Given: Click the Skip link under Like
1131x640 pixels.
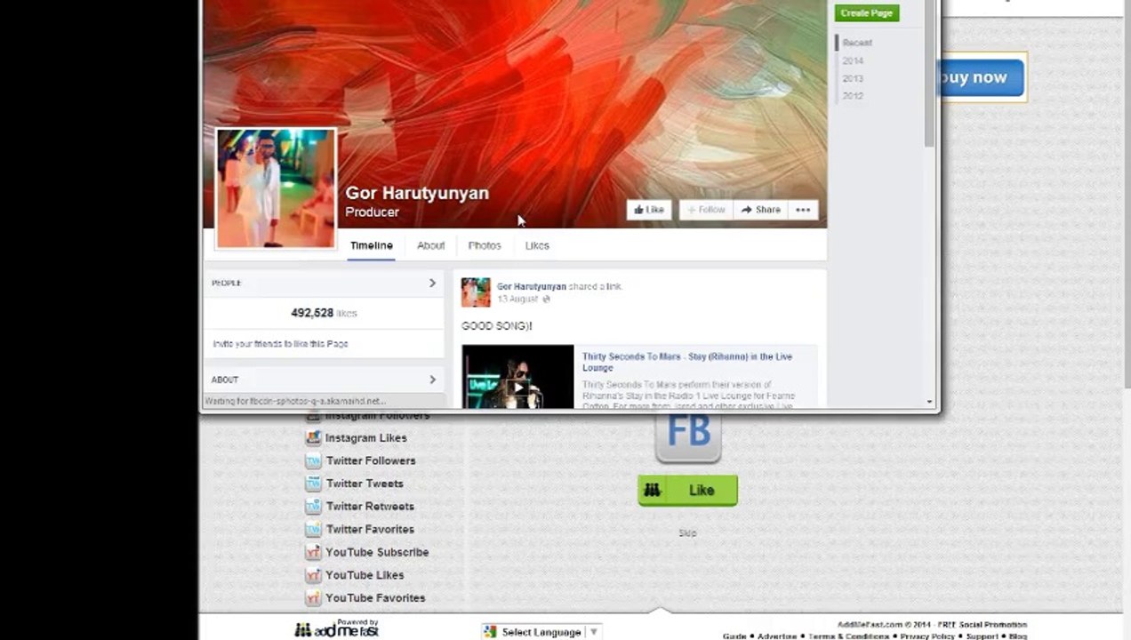Looking at the screenshot, I should click(x=687, y=533).
